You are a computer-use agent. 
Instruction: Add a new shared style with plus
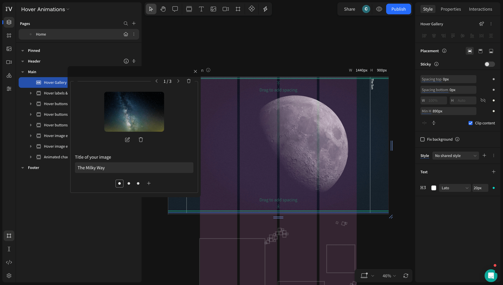(484, 156)
